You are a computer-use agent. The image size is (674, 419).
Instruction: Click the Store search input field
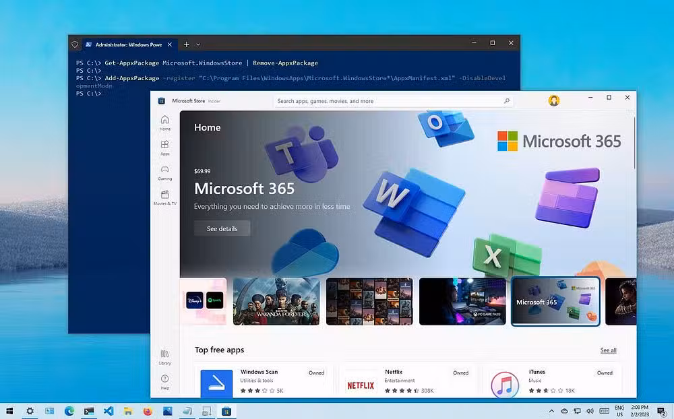pos(394,101)
